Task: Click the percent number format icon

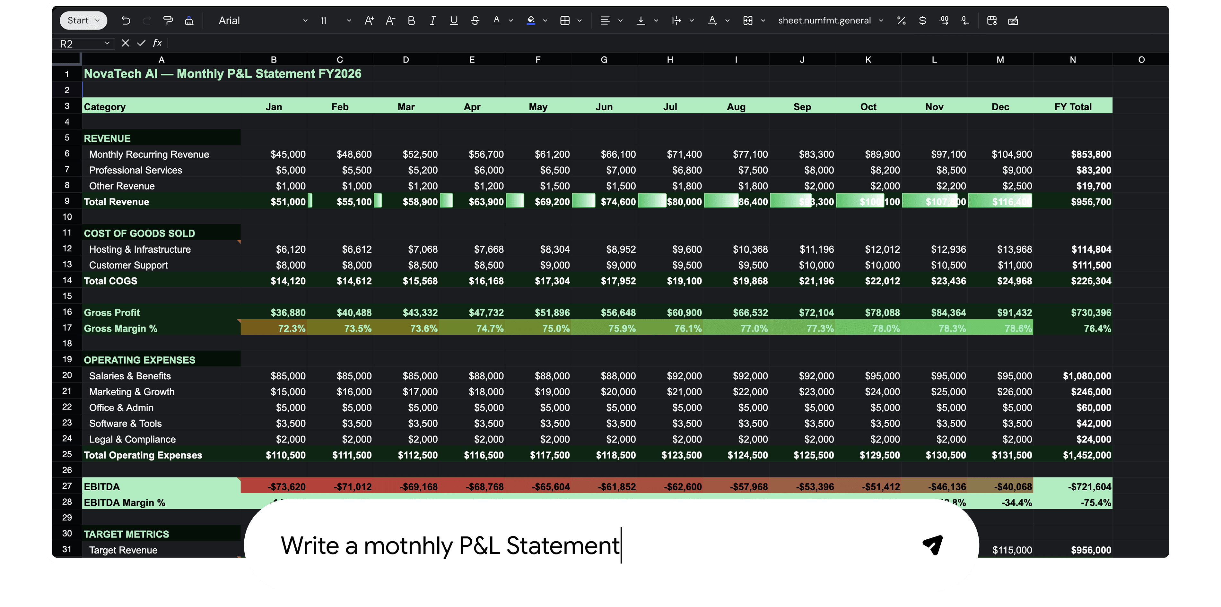Action: tap(901, 20)
